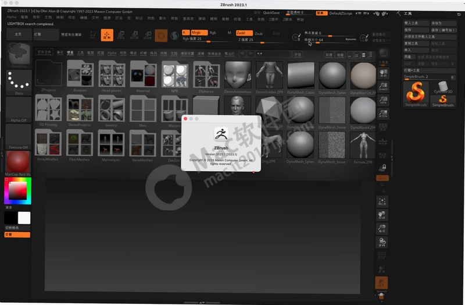This screenshot has height=305, width=465.
Task: Click the 100% actual size icon
Action: (383, 100)
